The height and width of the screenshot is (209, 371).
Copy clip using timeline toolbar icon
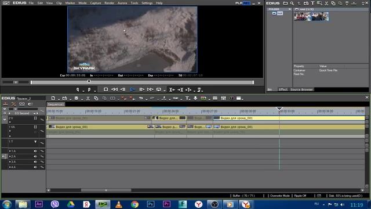96,98
